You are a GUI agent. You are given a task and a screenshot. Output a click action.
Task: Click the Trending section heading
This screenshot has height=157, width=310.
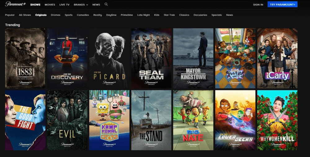point(12,25)
